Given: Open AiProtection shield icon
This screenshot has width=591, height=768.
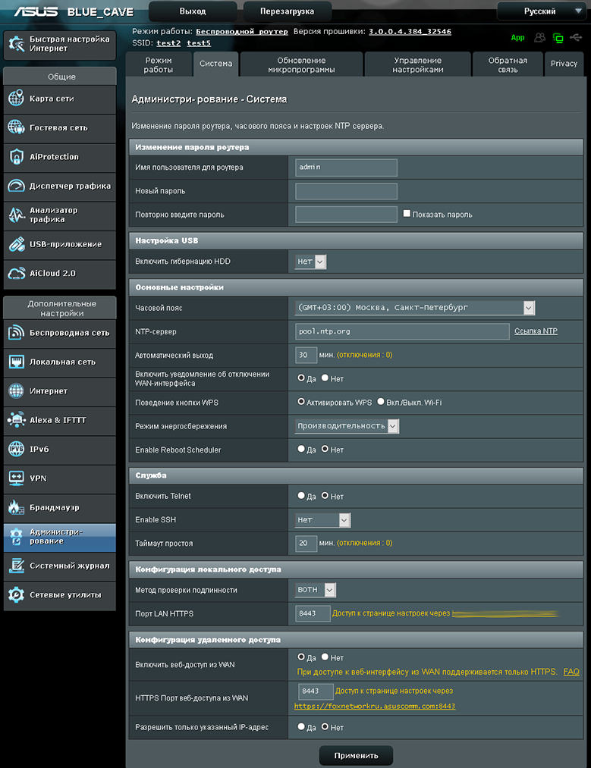Looking at the screenshot, I should [16, 157].
